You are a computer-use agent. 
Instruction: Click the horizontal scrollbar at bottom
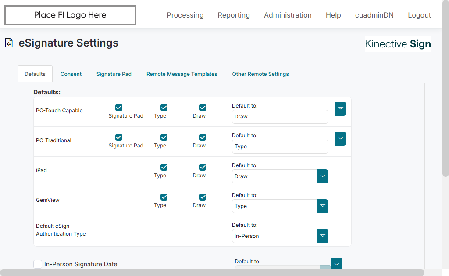[x=212, y=272]
